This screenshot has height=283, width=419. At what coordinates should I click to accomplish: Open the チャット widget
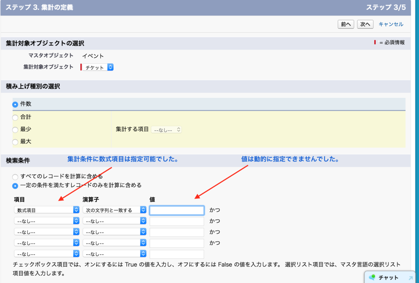pyautogui.click(x=391, y=277)
